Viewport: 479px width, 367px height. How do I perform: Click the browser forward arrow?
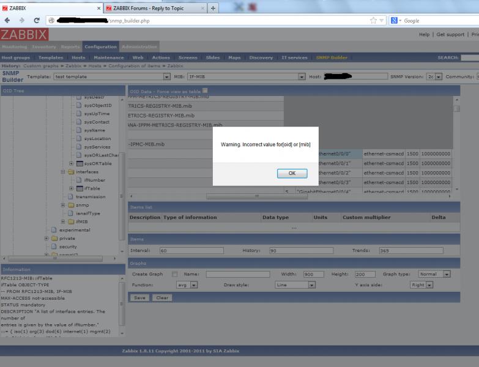pos(21,20)
